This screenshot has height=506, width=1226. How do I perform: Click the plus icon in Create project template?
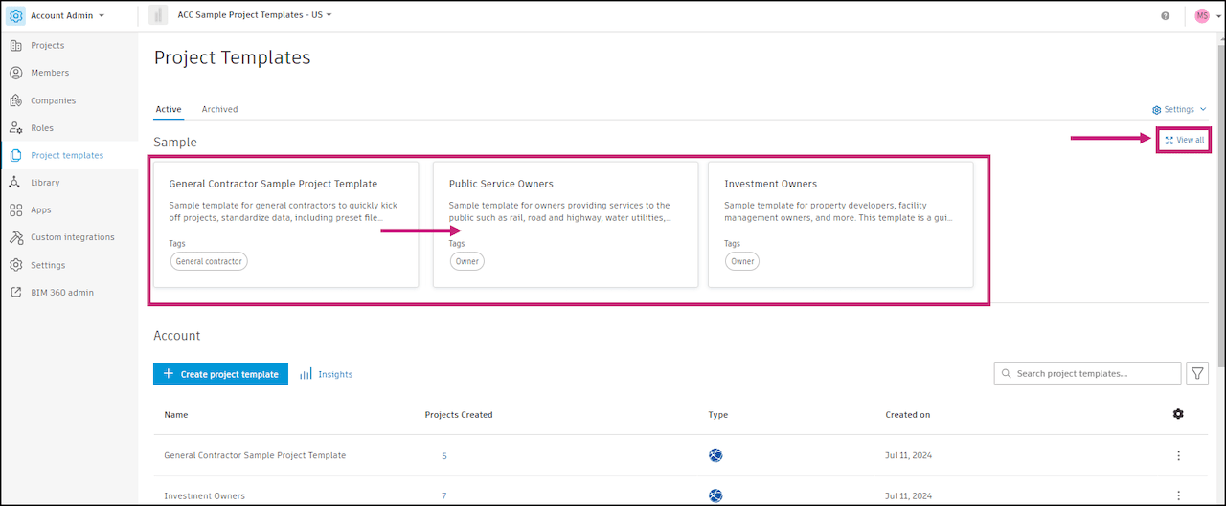point(169,374)
